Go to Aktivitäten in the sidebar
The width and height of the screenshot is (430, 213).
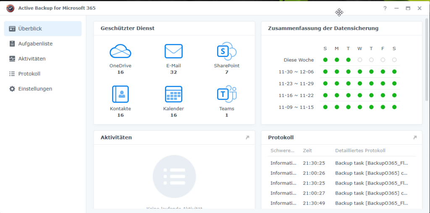pos(32,59)
